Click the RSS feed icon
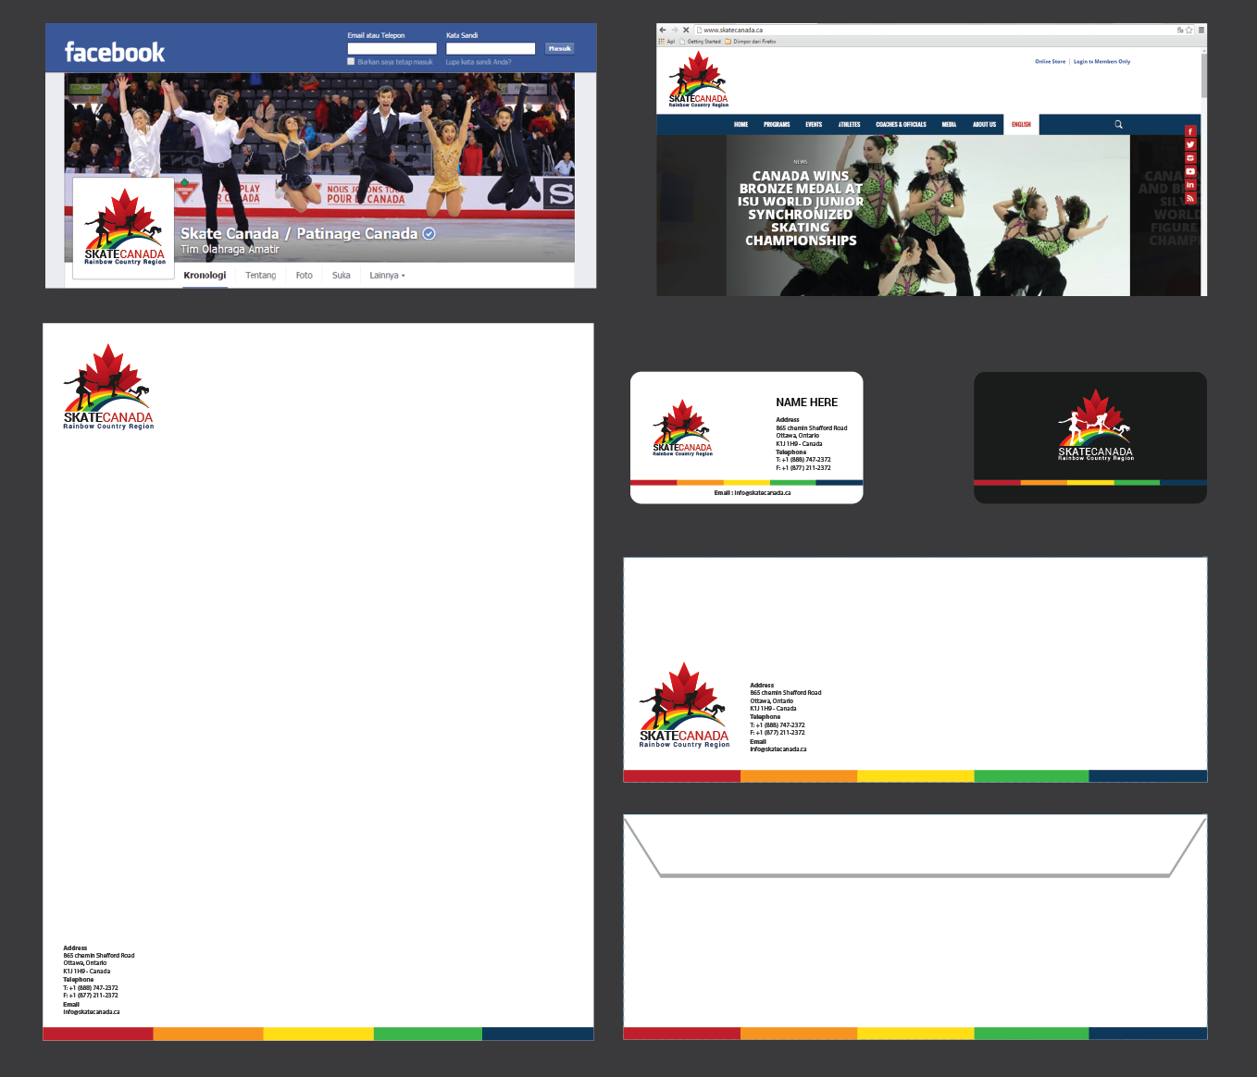Screen dimensions: 1257x1077 1190,198
